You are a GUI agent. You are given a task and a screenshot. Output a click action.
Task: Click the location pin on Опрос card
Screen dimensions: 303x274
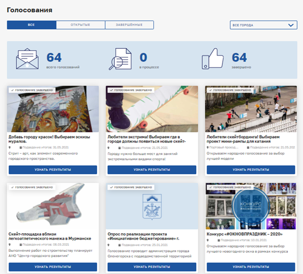pyautogui.click(x=109, y=245)
